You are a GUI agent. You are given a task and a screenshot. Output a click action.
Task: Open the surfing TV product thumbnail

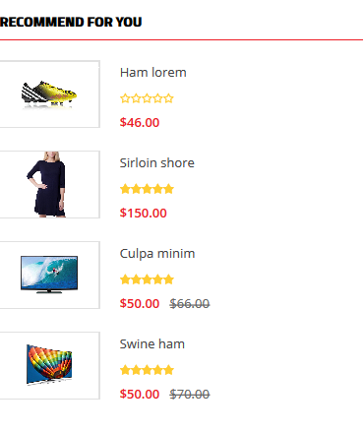tap(49, 276)
